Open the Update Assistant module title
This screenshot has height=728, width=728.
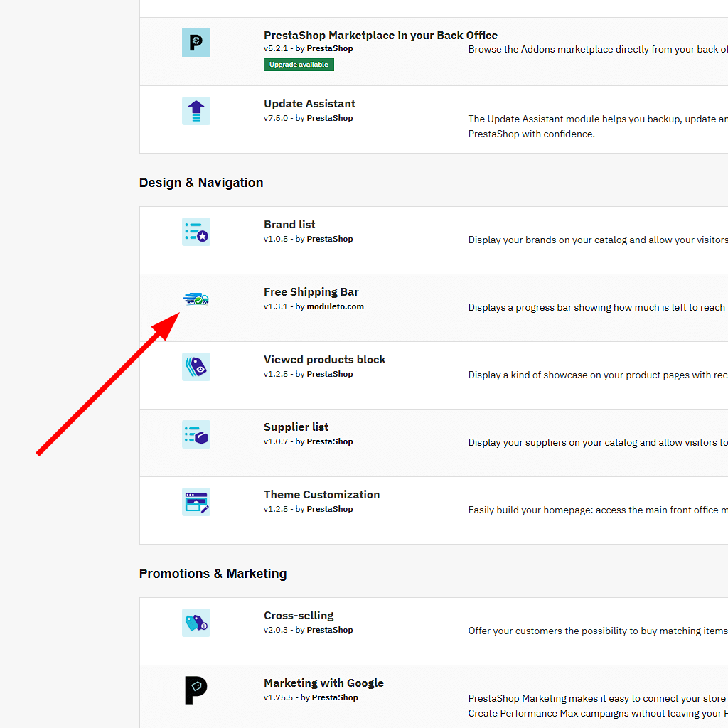[309, 104]
